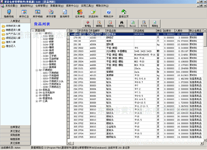This screenshot has height=150, width=207.
Task: Click the 编辑 edit item button
Action: pos(99,24)
